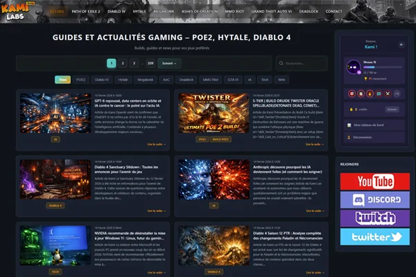This screenshot has height=277, width=416.
Task: Open the YouTube banner
Action: [375, 181]
